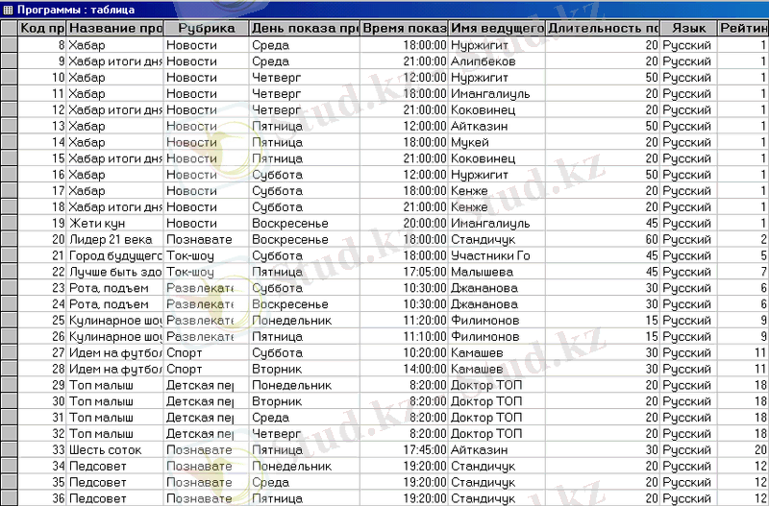769x506 pixels.
Task: Click the 'Город будущего' name cell
Action: [115, 255]
